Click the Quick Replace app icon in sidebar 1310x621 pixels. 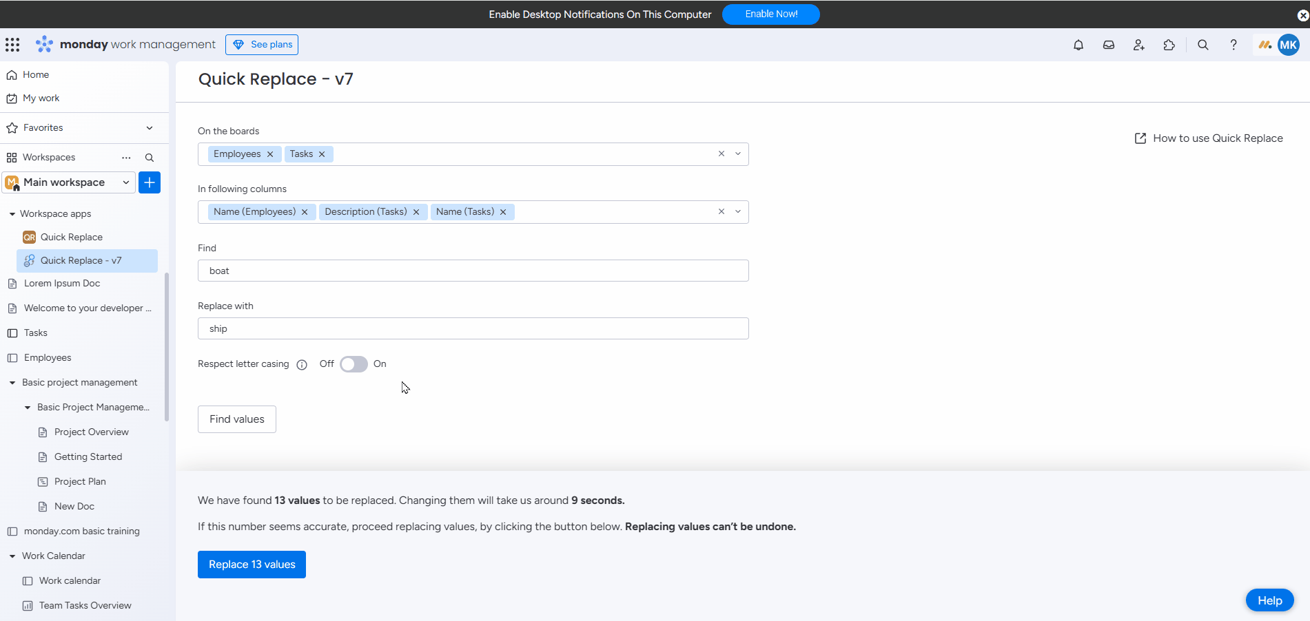[29, 238]
